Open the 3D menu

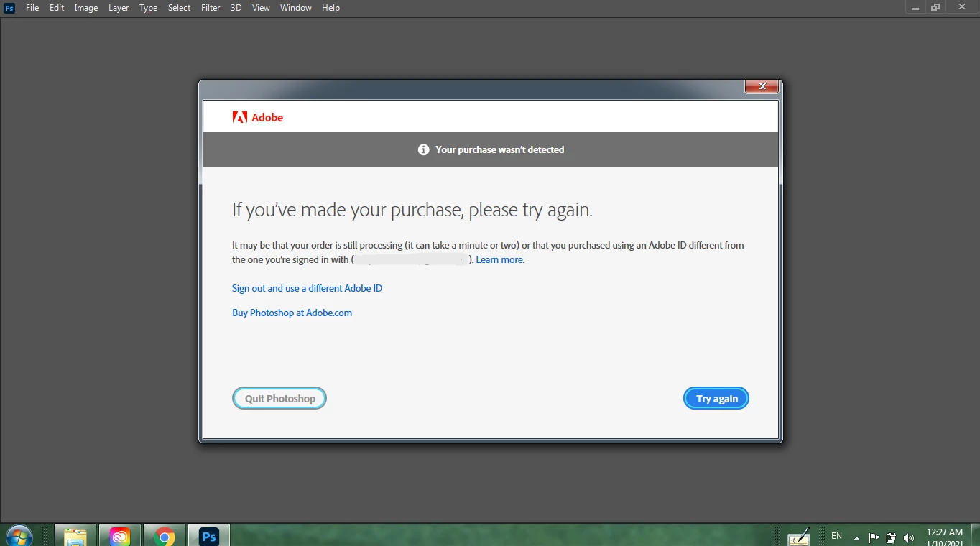[x=236, y=8]
